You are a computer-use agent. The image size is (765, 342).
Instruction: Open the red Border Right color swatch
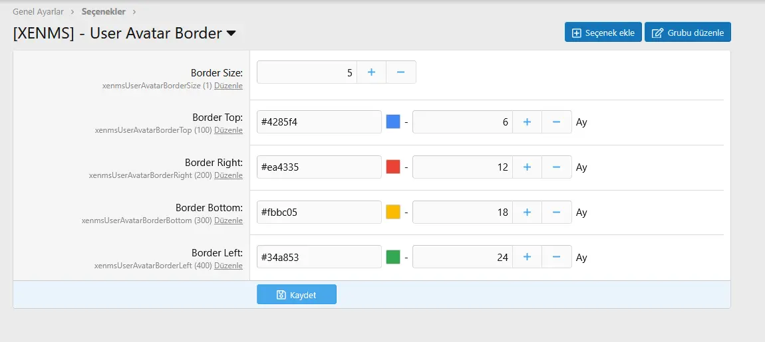pos(393,167)
